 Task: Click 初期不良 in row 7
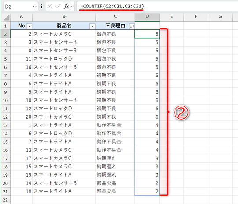pyautogui.click(x=107, y=76)
